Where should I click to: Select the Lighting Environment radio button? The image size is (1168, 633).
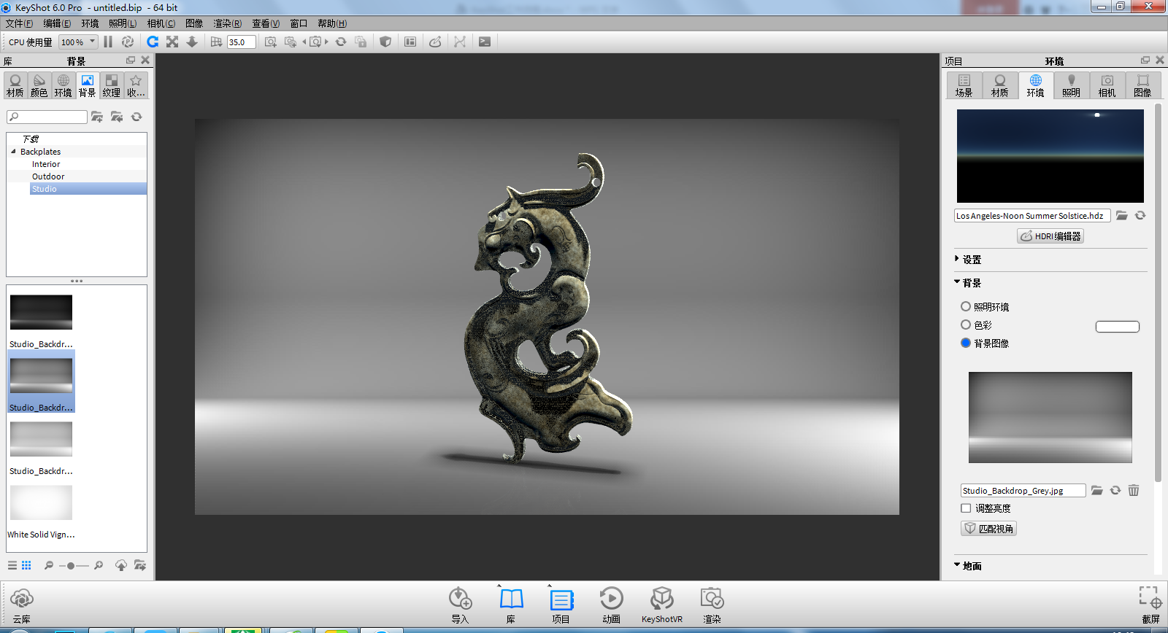point(966,307)
